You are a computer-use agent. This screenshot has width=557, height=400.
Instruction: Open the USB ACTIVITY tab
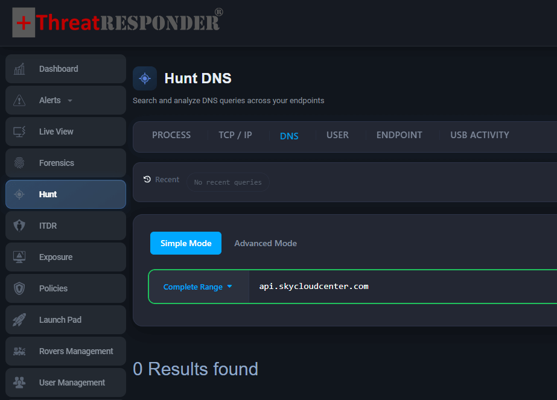click(479, 135)
